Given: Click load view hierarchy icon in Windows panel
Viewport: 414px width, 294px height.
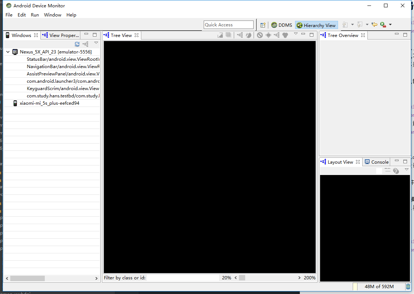Looking at the screenshot, I should coord(86,44).
